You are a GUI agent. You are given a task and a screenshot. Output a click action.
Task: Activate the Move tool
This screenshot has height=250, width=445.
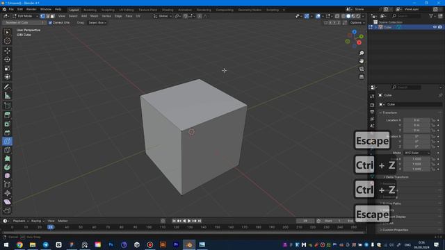[x=8, y=51]
